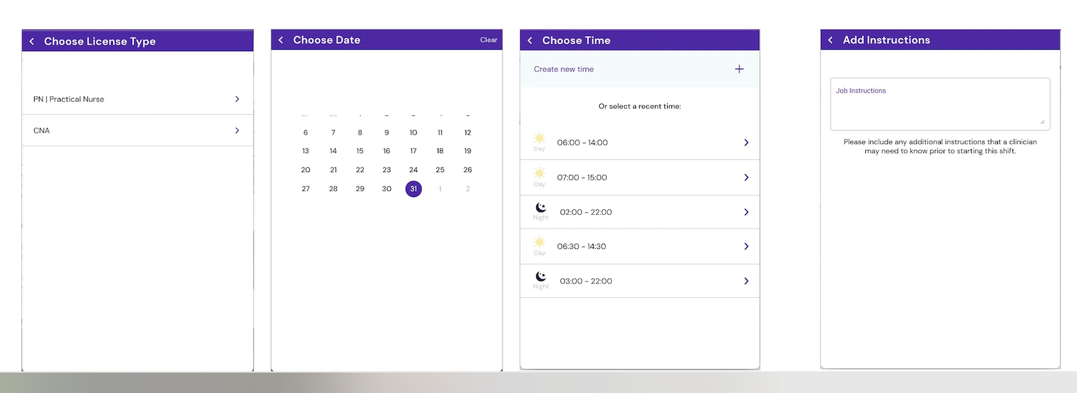Screen dimensions: 1077x393
Task: Select calendar day 15
Action: [360, 151]
